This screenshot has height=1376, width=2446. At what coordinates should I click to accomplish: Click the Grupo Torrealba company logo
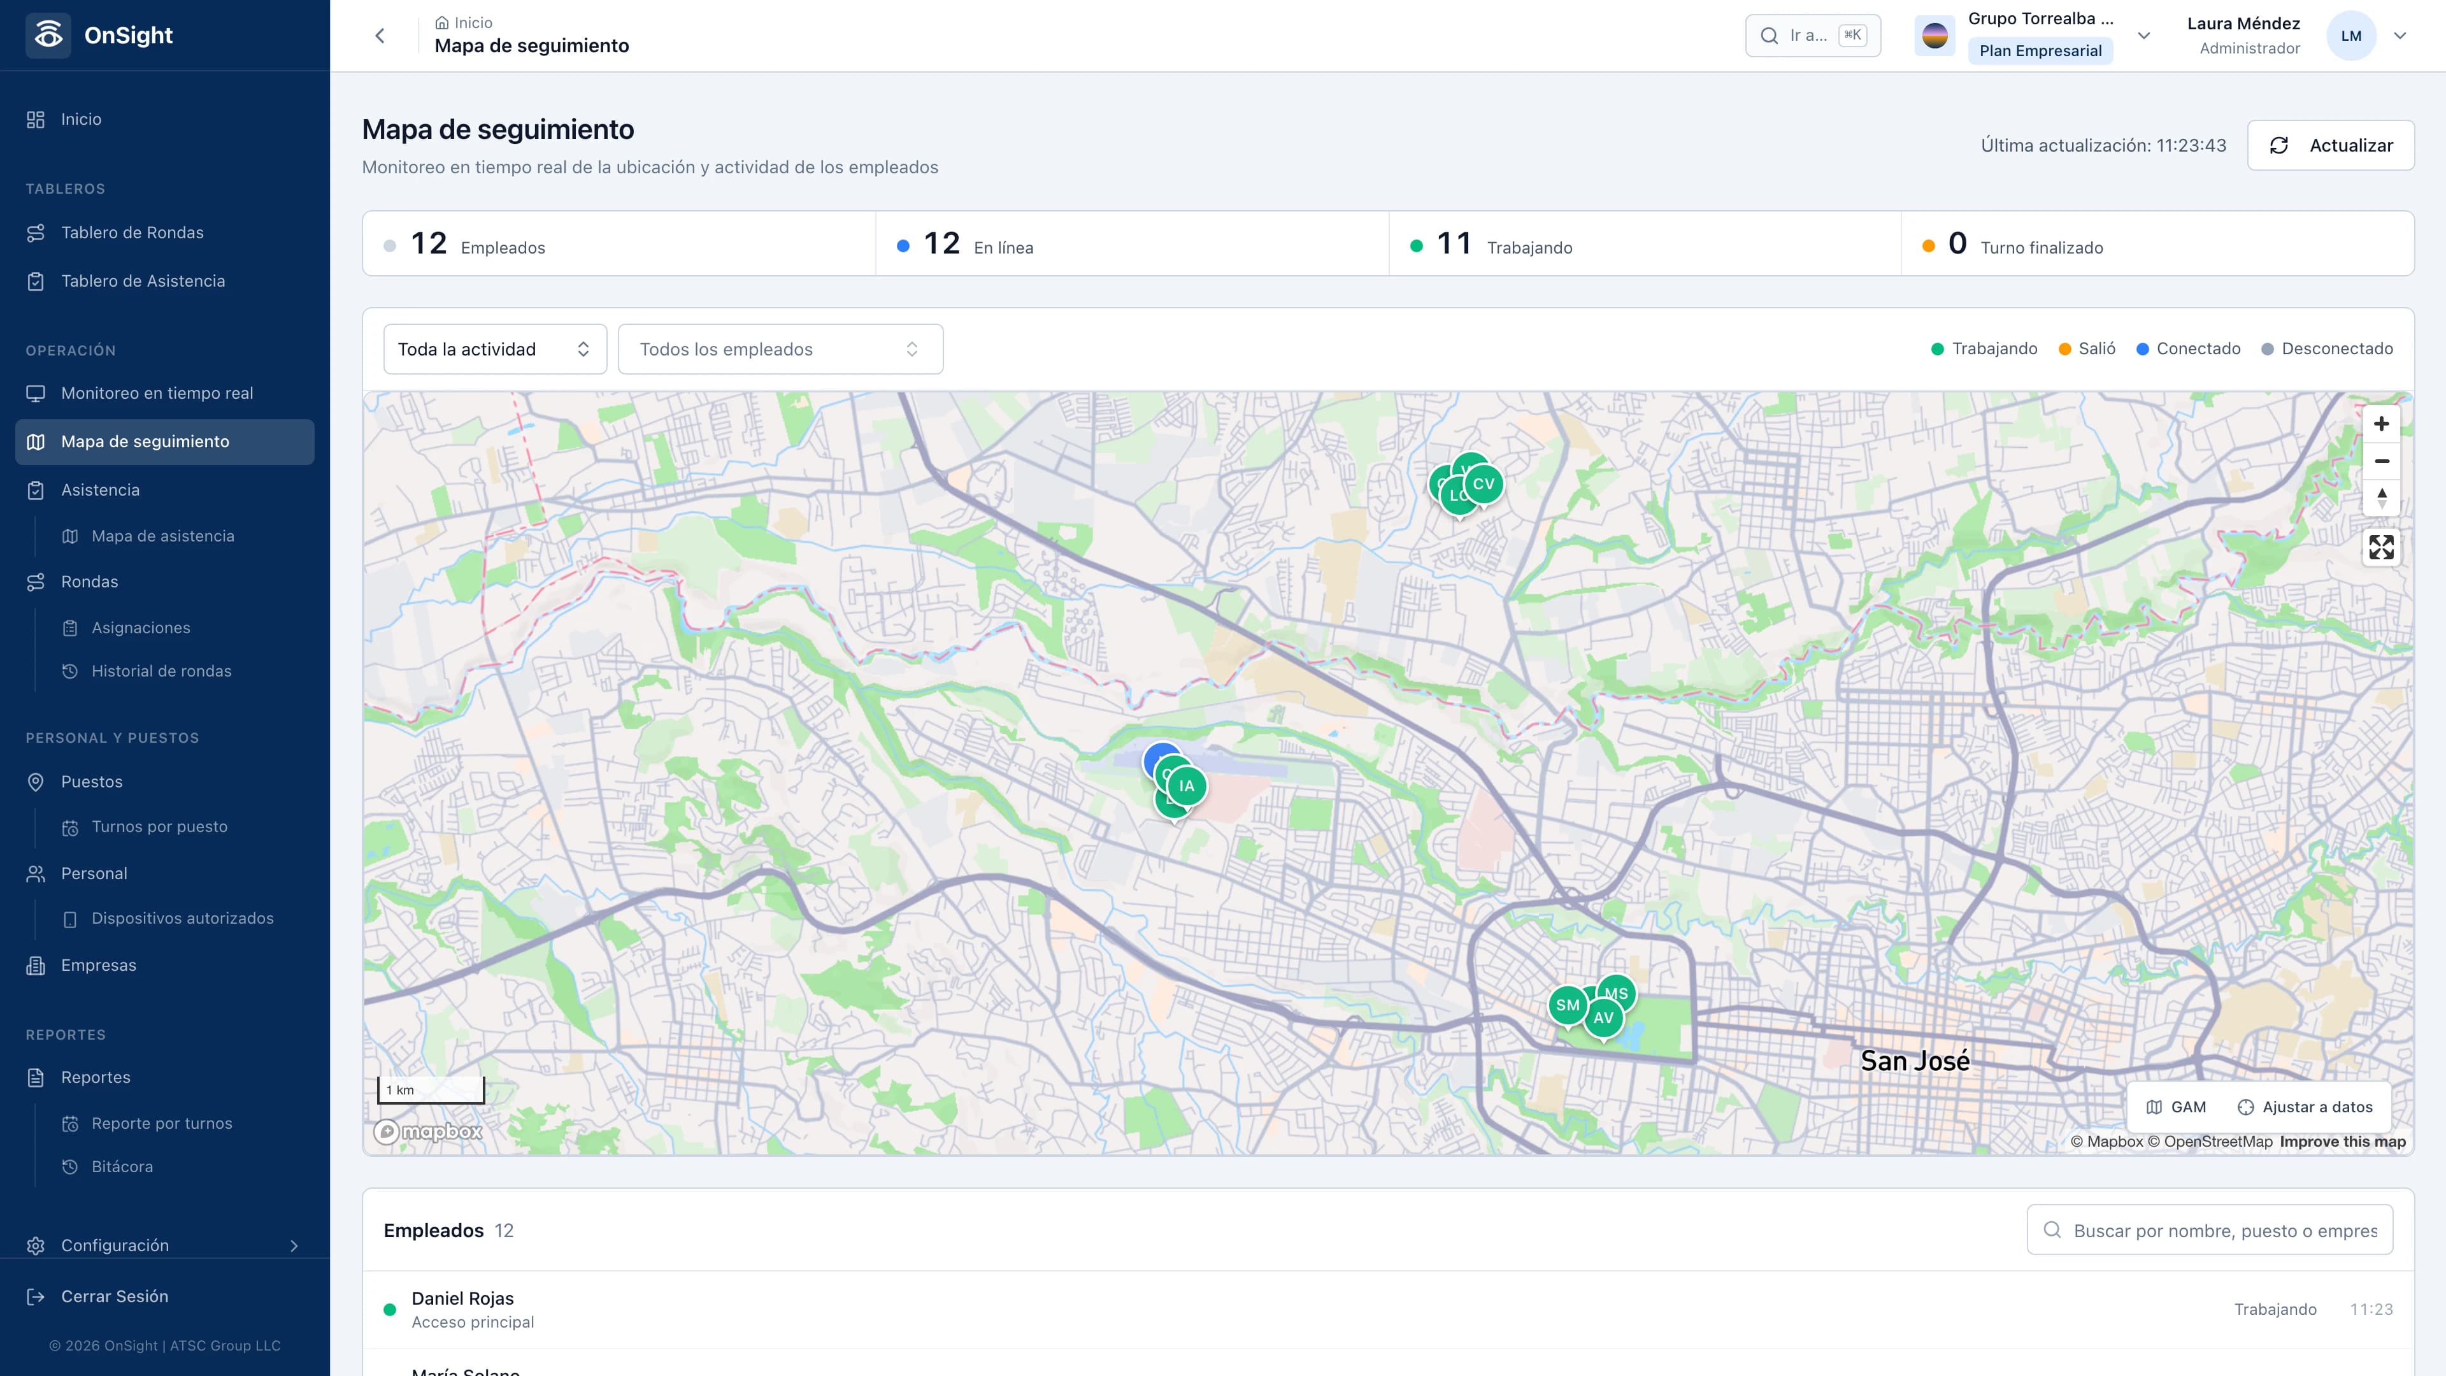pos(1935,36)
